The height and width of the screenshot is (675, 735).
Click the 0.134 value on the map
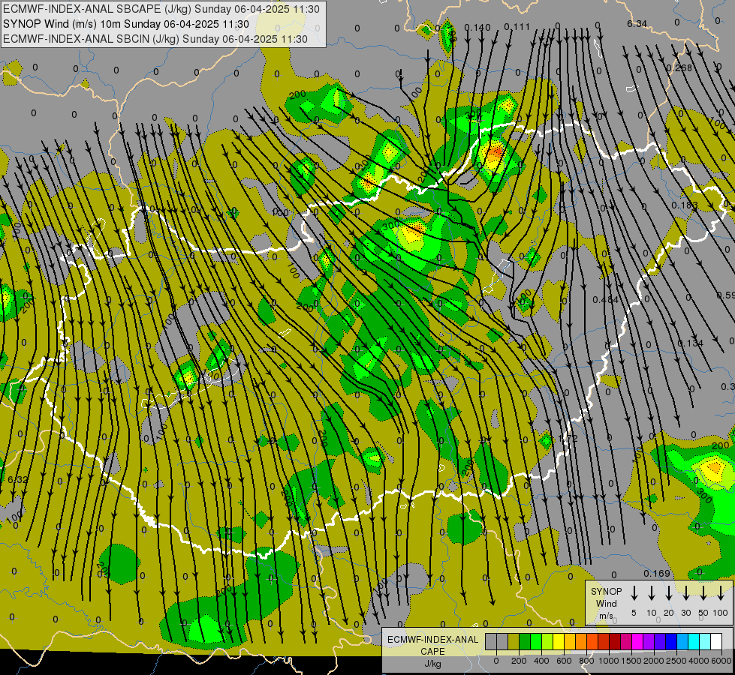point(691,343)
